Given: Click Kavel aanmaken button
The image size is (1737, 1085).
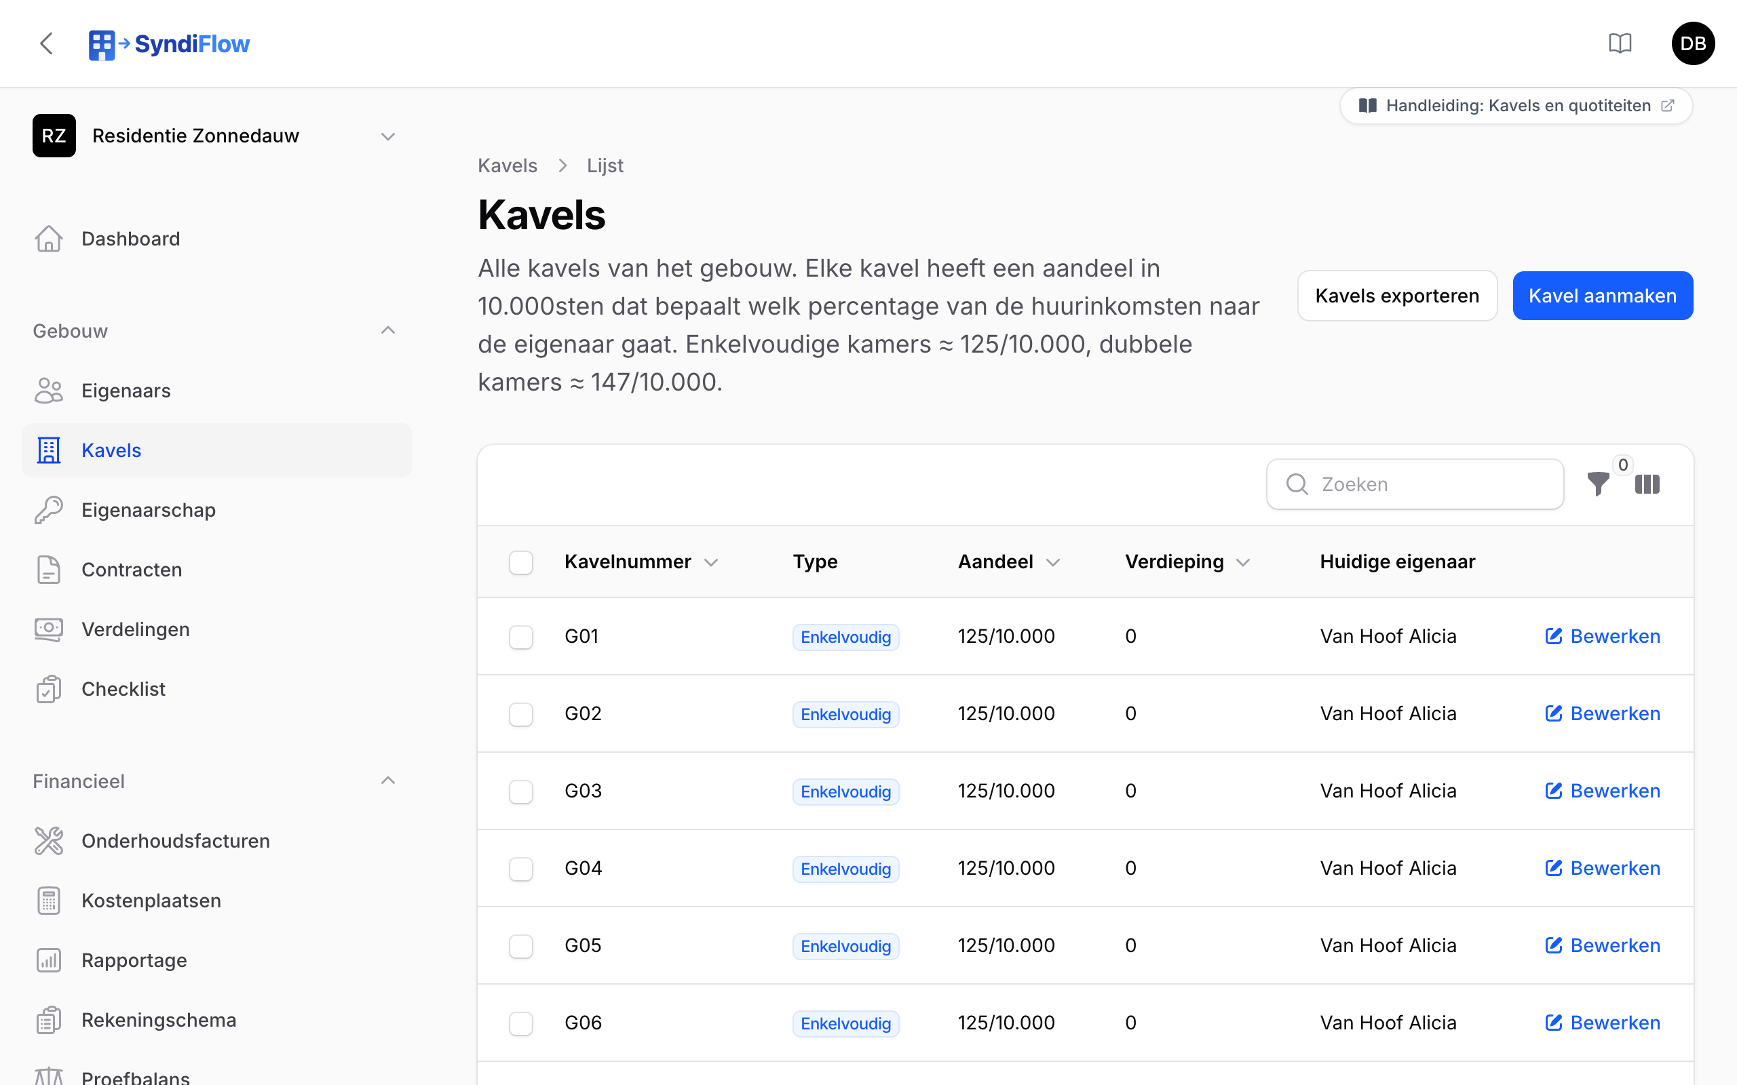Looking at the screenshot, I should pyautogui.click(x=1602, y=296).
